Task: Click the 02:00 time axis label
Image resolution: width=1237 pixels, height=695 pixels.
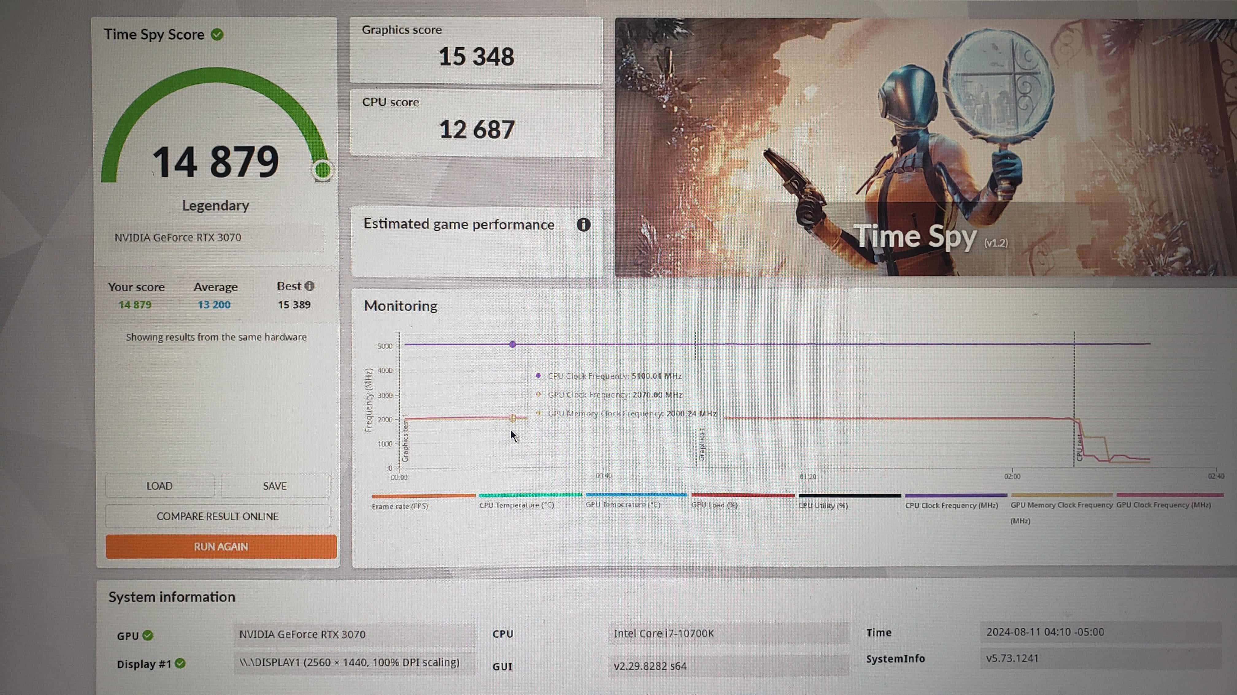Action: click(x=1012, y=476)
